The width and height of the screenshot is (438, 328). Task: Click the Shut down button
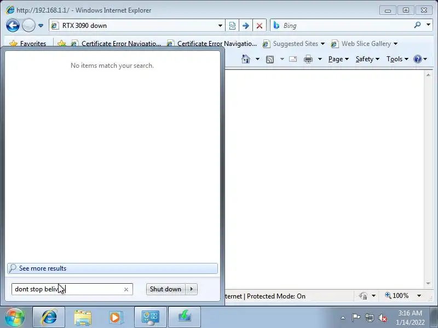pos(165,289)
